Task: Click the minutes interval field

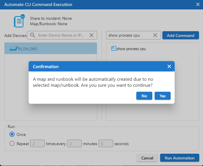Action: pyautogui.click(x=74, y=143)
